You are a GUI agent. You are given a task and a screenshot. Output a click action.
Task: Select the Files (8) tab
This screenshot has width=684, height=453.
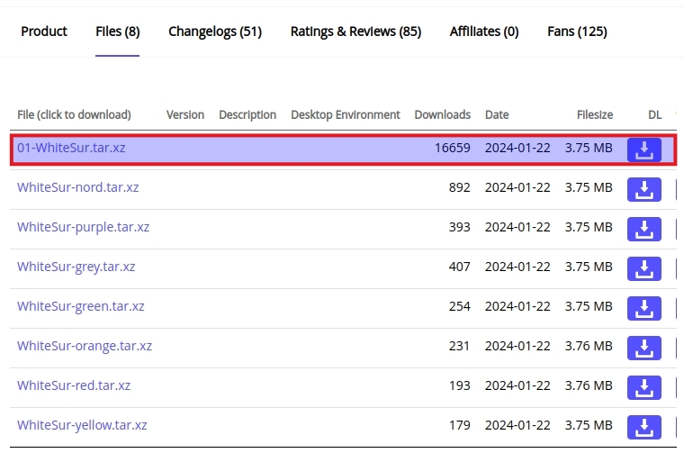click(117, 32)
